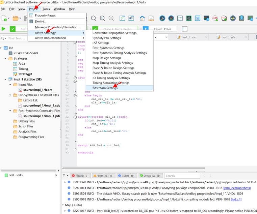Fold code at the line 22 always block
This screenshot has width=257, height=214.
(x=75, y=117)
